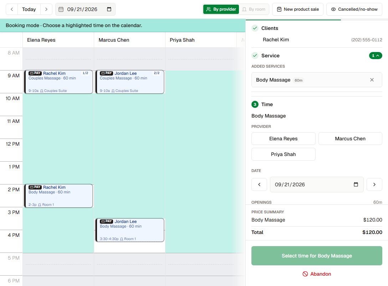Click the step 3 Time badge
The height and width of the screenshot is (286, 388).
(x=255, y=104)
